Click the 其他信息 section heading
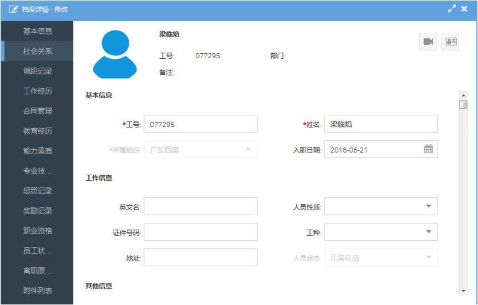Screen dimensions: 478x305 [99, 286]
